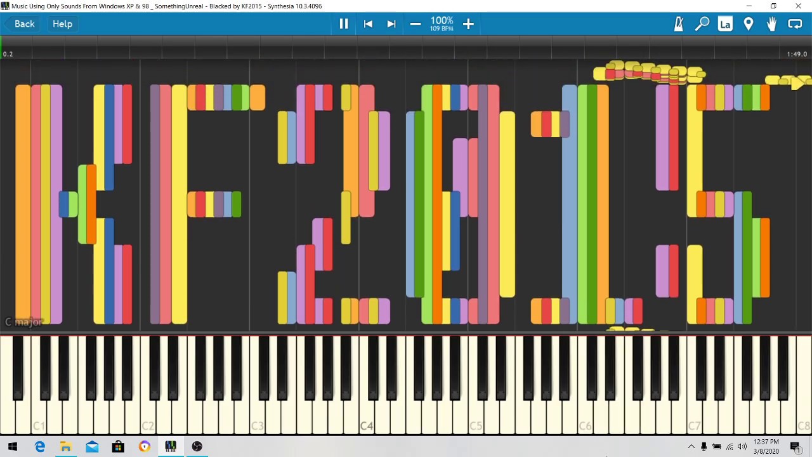Open the volume speaker tray icon

click(742, 447)
